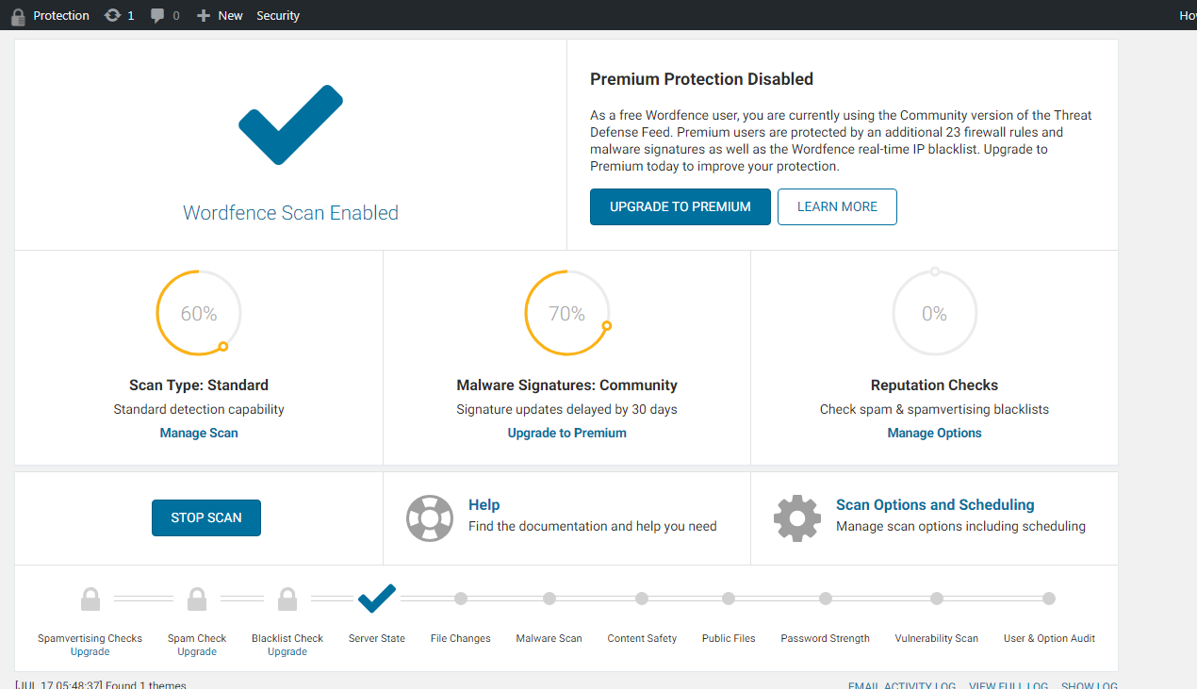The width and height of the screenshot is (1197, 689).
Task: Click the Blacklist Check lock icon
Action: (x=287, y=599)
